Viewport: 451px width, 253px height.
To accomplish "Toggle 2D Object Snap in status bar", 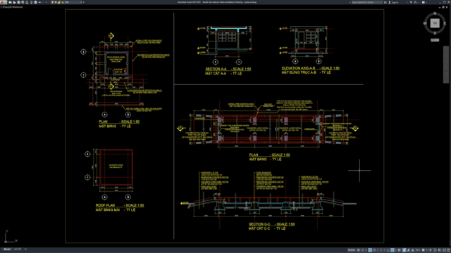I will click(393, 250).
